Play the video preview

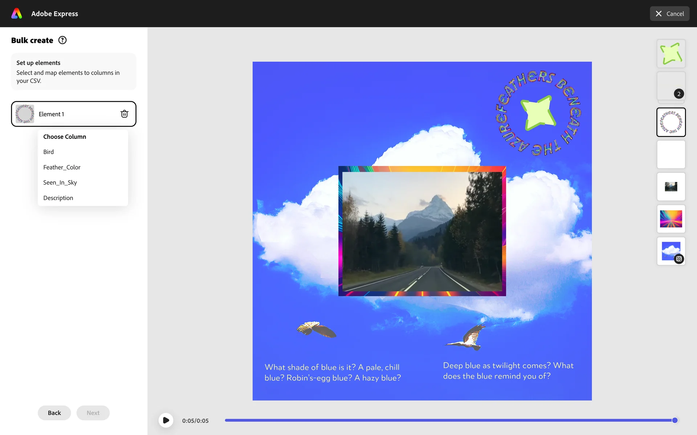pos(166,420)
